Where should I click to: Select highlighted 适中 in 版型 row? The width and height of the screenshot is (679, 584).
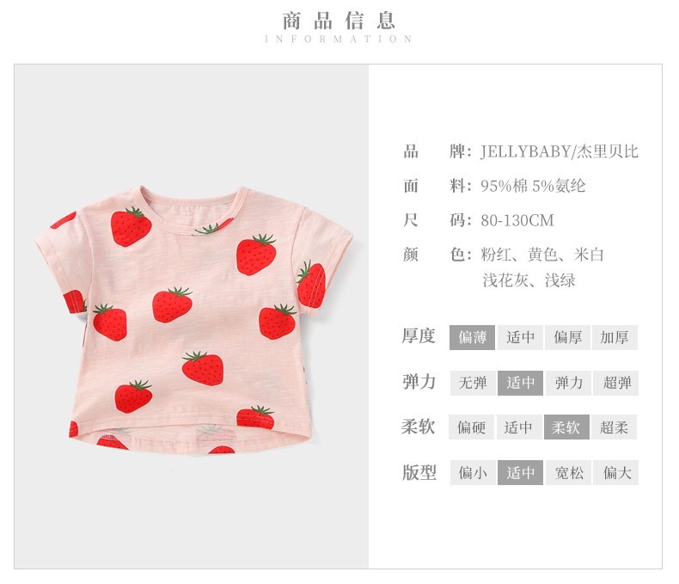(520, 473)
